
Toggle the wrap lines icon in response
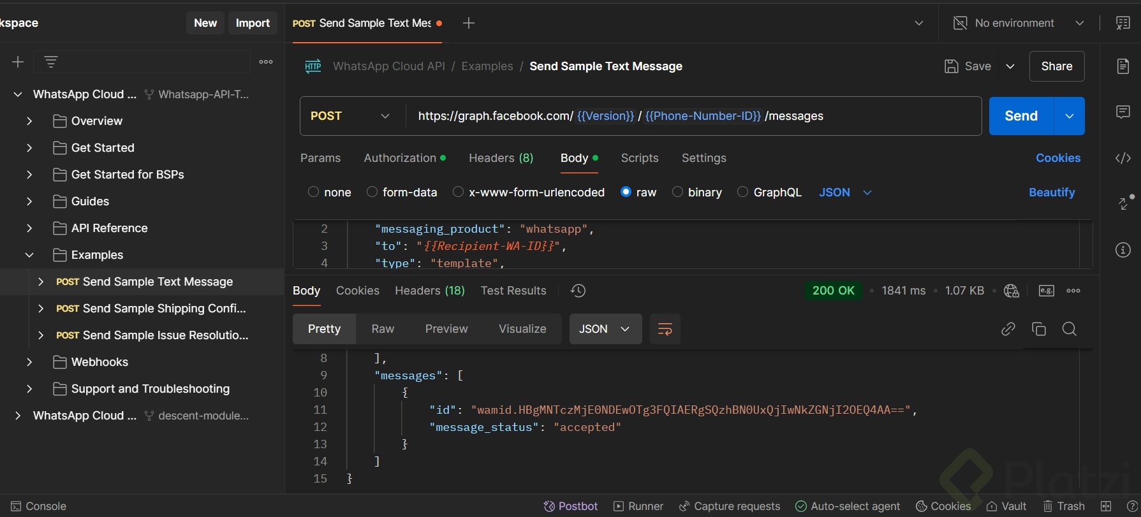pos(665,329)
